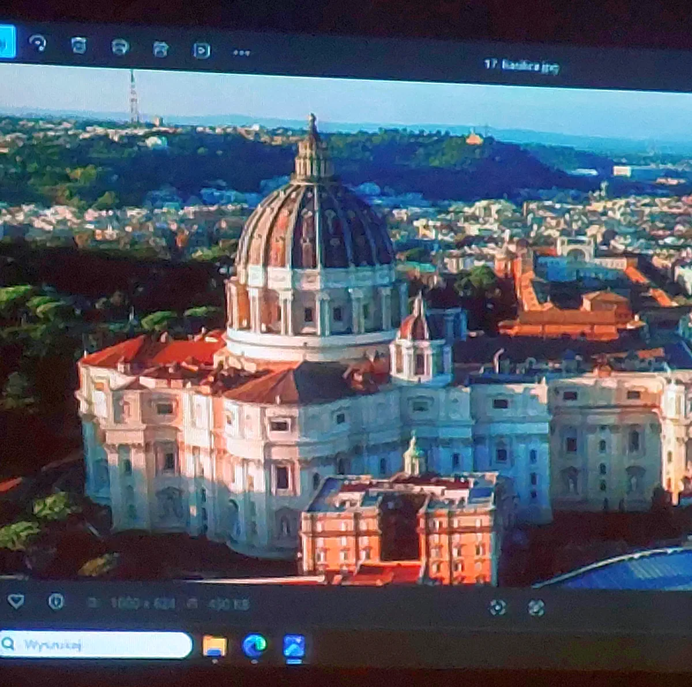Start the slideshow with the play icon
Screen dimensions: 692x687
coord(201,51)
